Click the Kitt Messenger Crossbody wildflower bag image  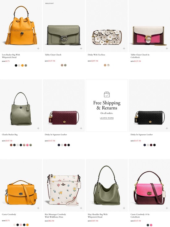(x=64, y=190)
